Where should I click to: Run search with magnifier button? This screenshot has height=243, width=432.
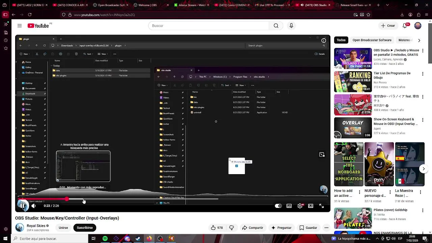point(276,26)
